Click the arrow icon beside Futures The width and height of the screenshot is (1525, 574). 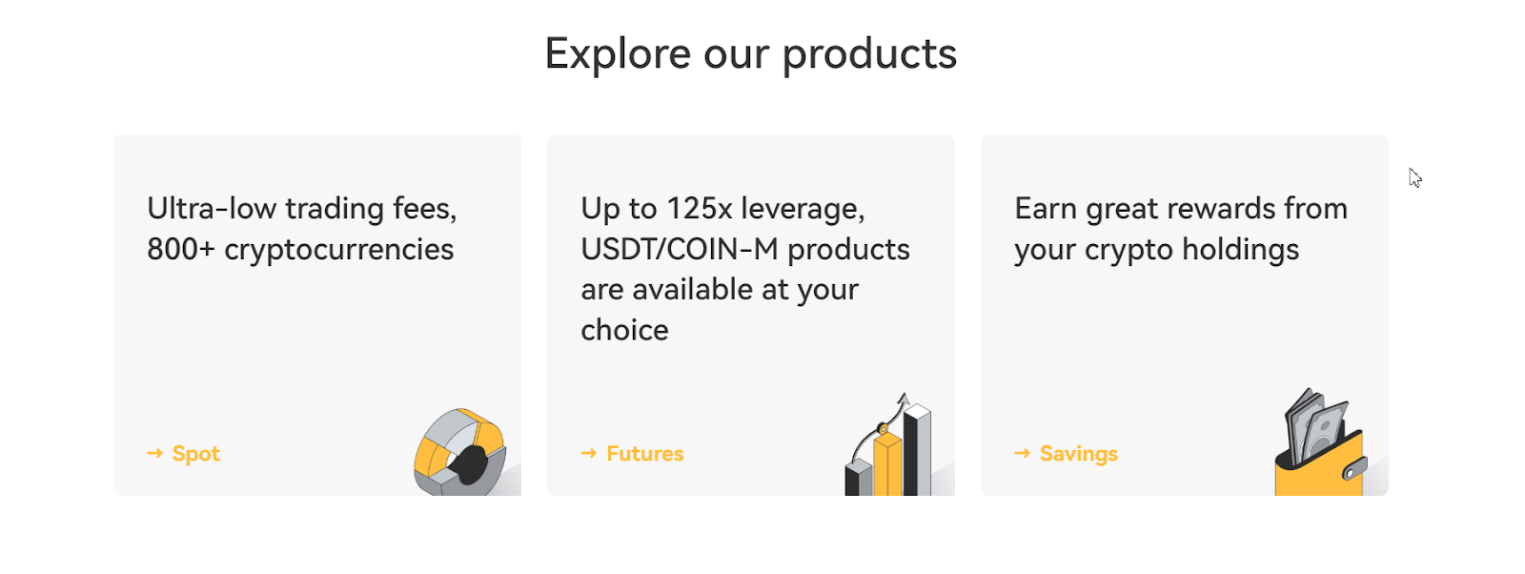588,453
